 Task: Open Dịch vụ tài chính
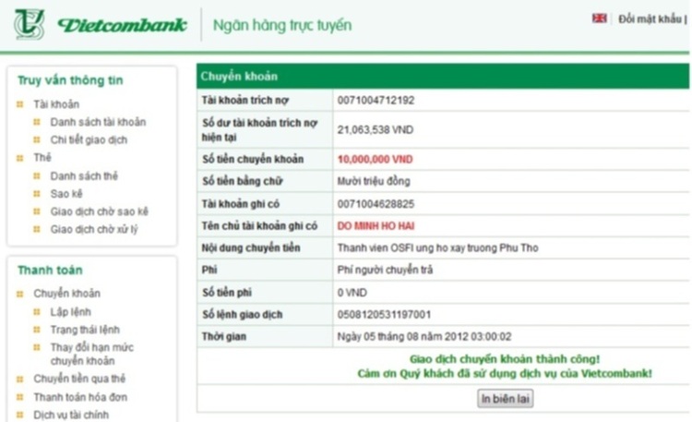[x=71, y=415]
